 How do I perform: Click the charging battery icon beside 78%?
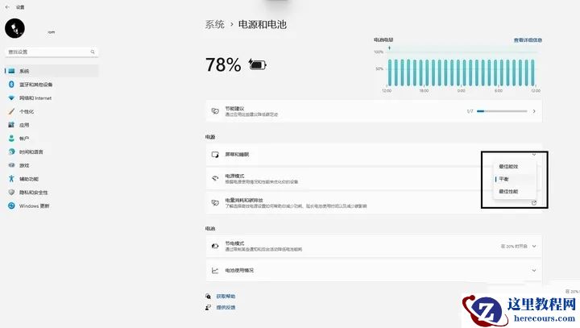258,64
